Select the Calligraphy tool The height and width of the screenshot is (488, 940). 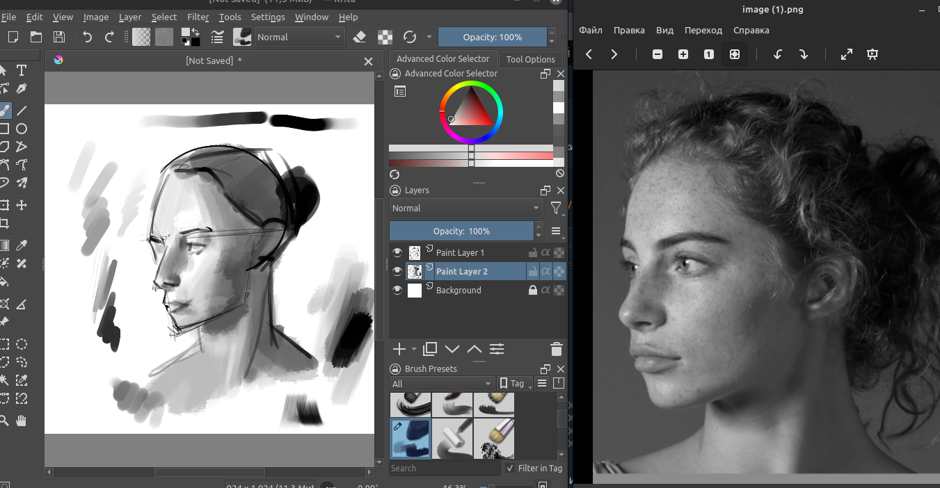(22, 89)
